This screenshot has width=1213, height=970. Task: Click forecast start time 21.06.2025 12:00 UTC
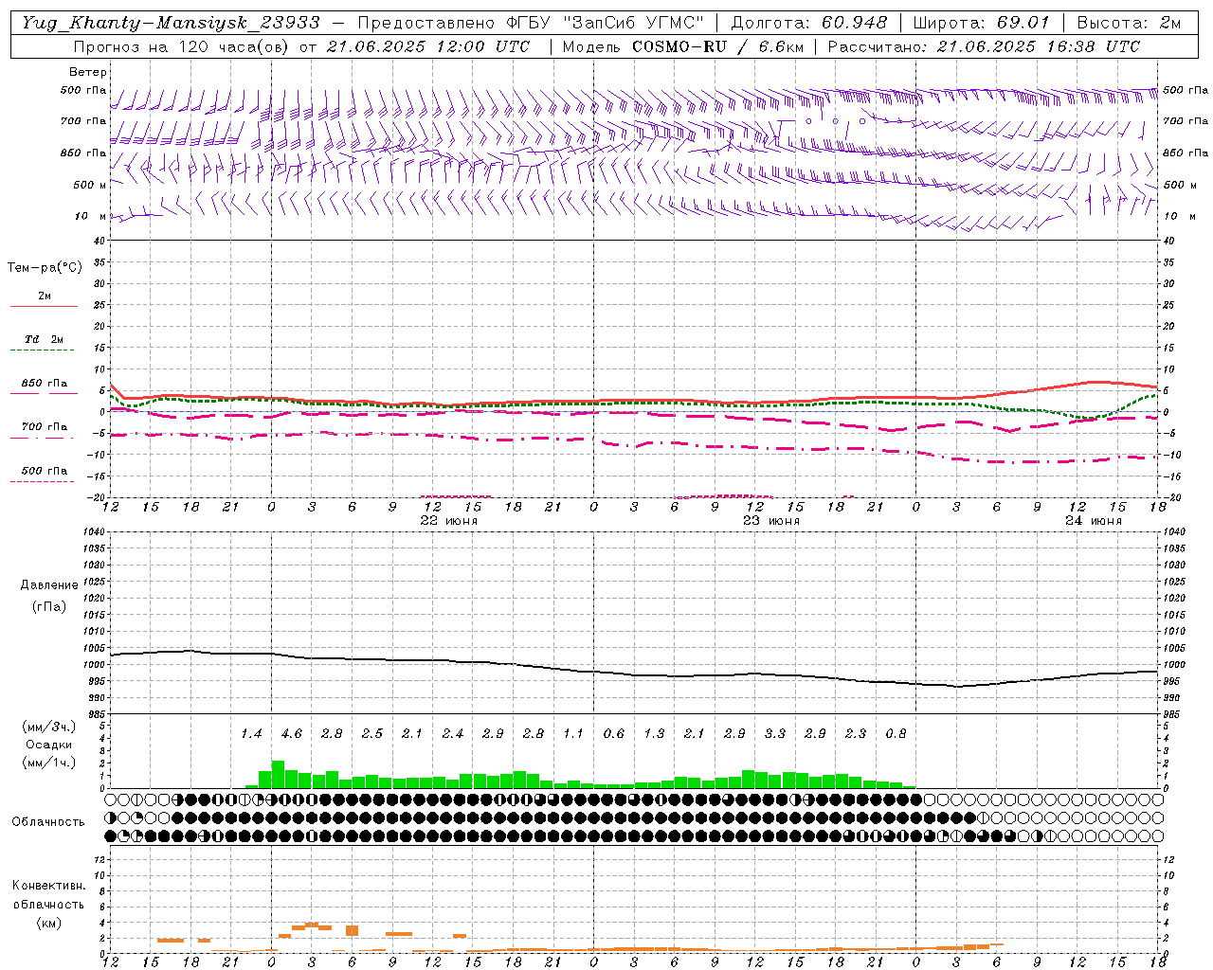point(428,46)
